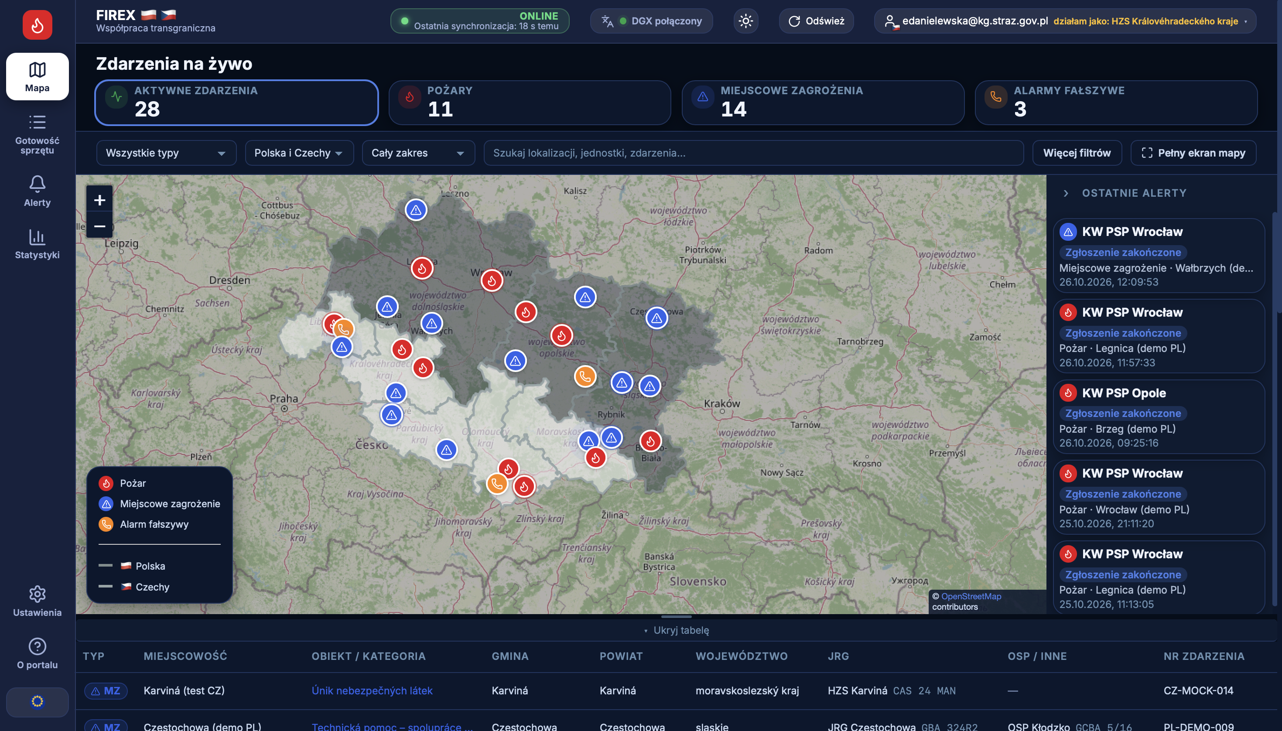Open alert KW PSP Wrocław Wałbrzych 12:09:53
This screenshot has height=731, width=1282.
pos(1159,256)
